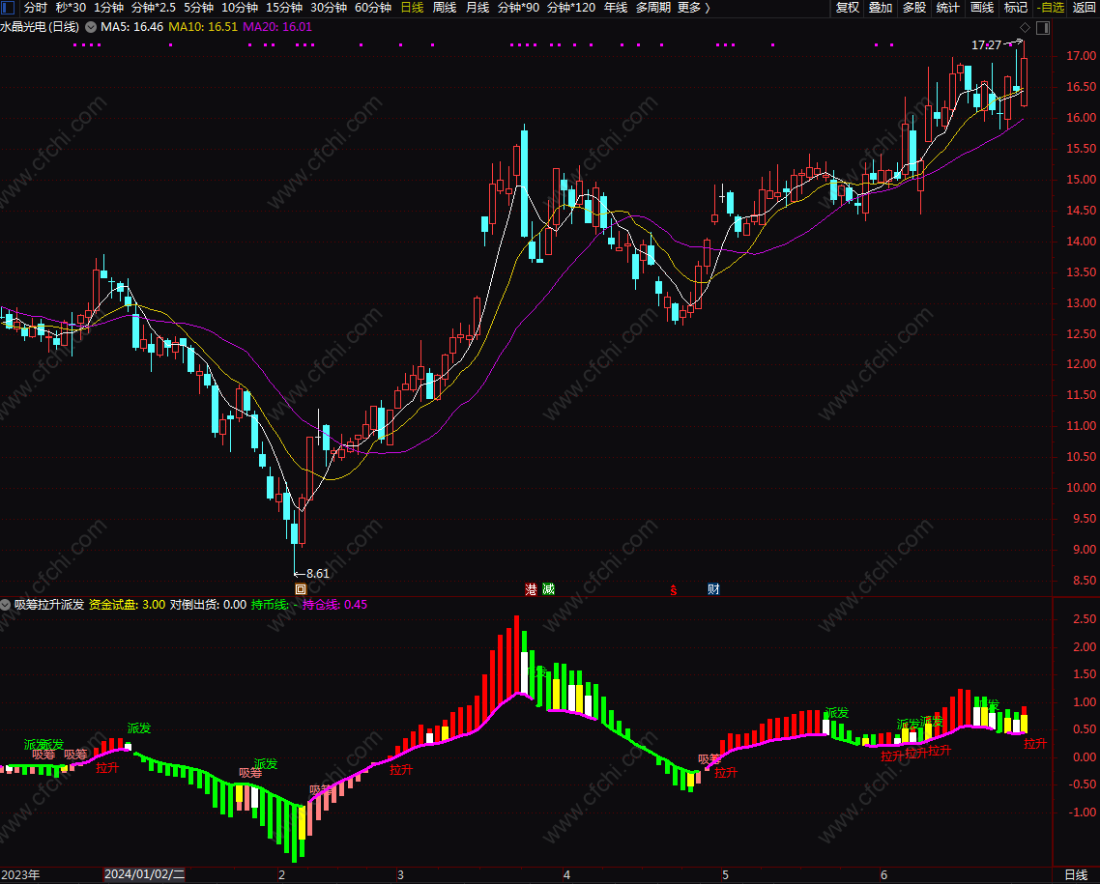Viewport: 1100px width, 884px height.
Task: Select the 秒*30 period
Action: pos(71,8)
